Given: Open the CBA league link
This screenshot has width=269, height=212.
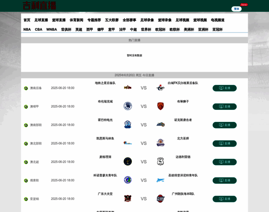Looking at the screenshot, I should (x=39, y=29).
